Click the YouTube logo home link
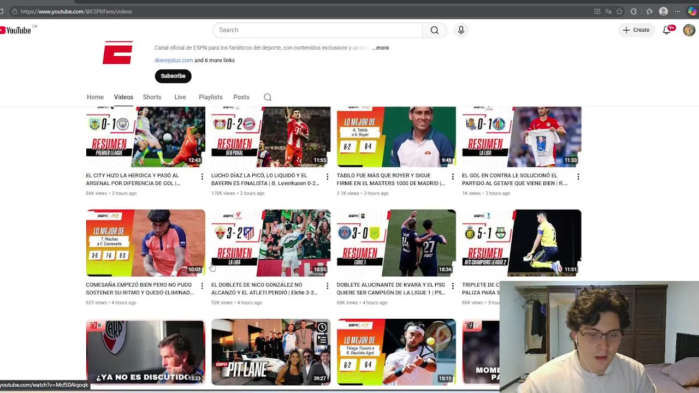The width and height of the screenshot is (699, 393). [x=16, y=30]
